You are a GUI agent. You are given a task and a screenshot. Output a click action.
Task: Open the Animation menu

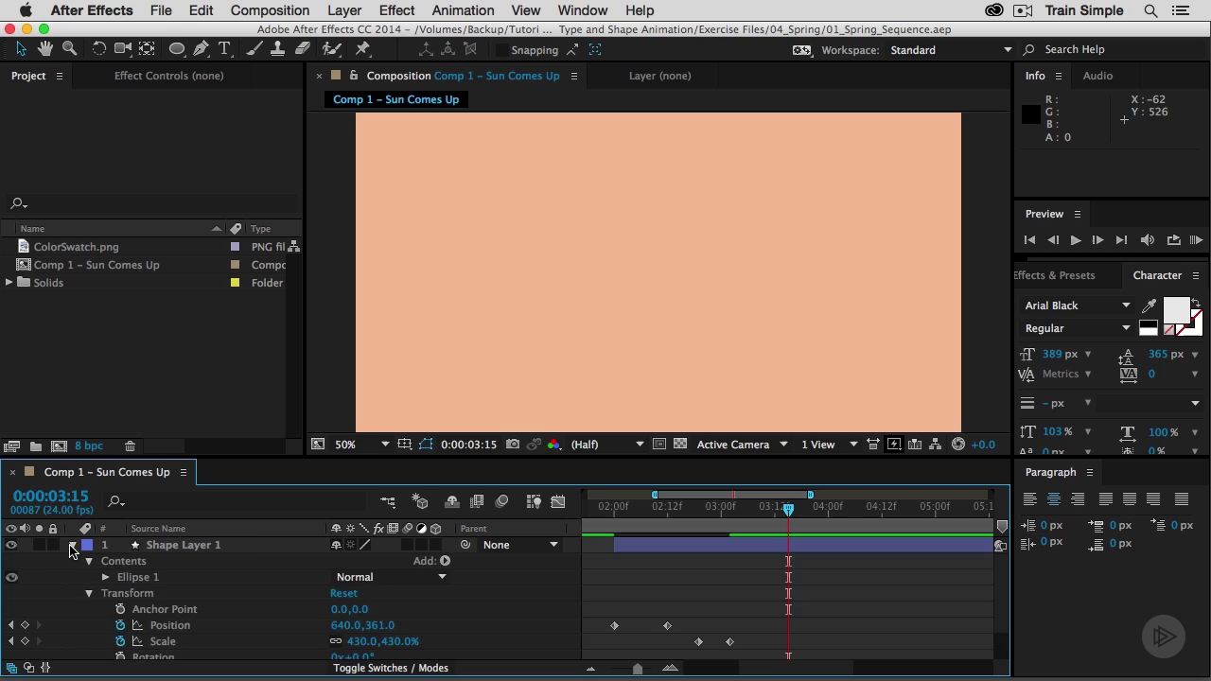tap(463, 10)
